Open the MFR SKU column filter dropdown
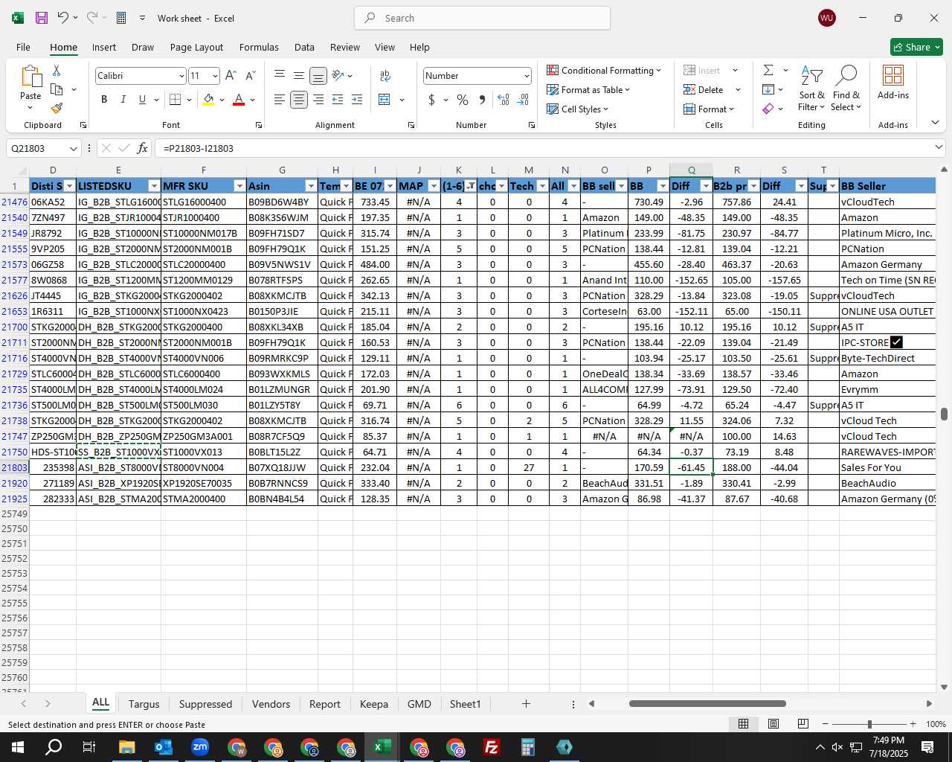This screenshot has width=952, height=762. 239,186
